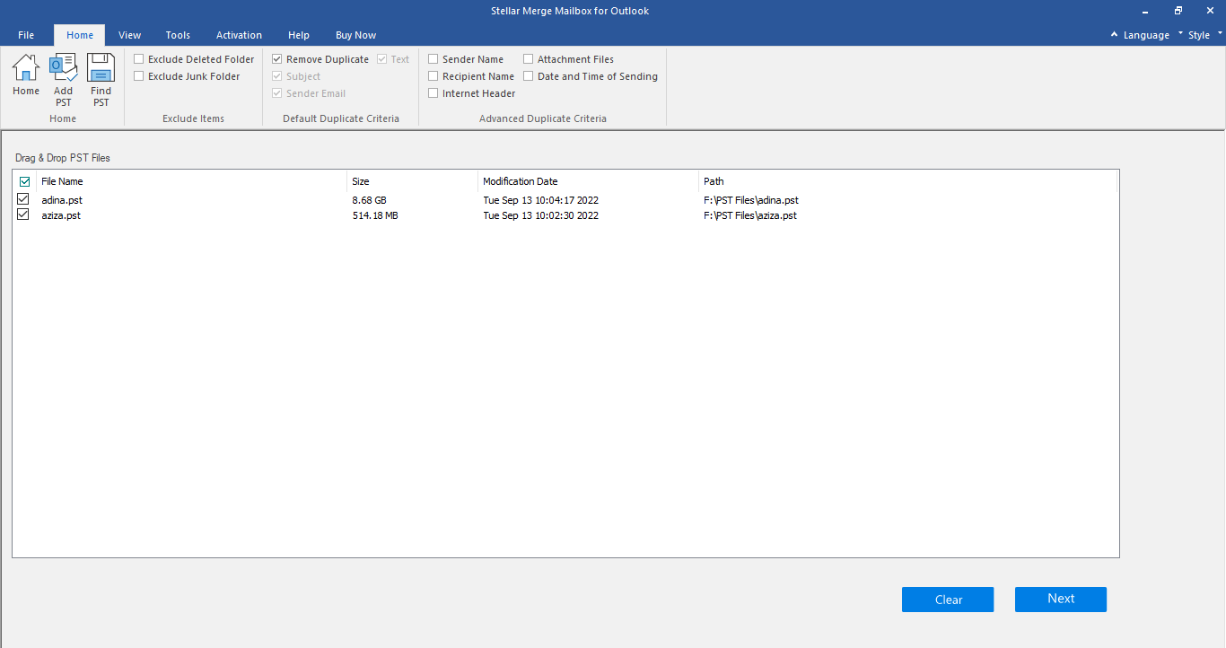Check the Sender Name criterion
The height and width of the screenshot is (648, 1226).
tap(433, 59)
